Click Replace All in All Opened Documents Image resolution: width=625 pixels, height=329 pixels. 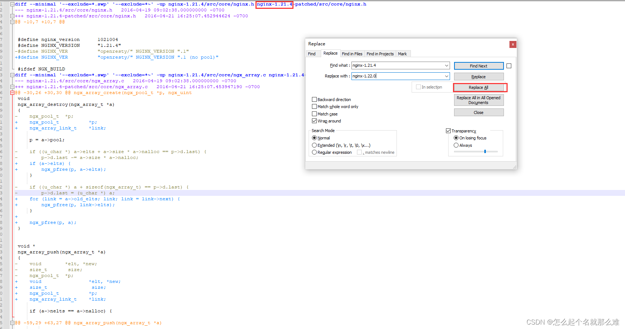click(x=478, y=100)
